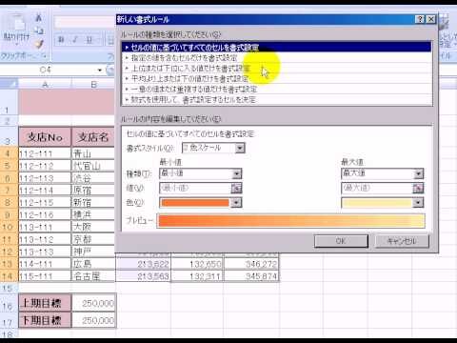Open the maximum color dropdown arrow

pyautogui.click(x=418, y=203)
